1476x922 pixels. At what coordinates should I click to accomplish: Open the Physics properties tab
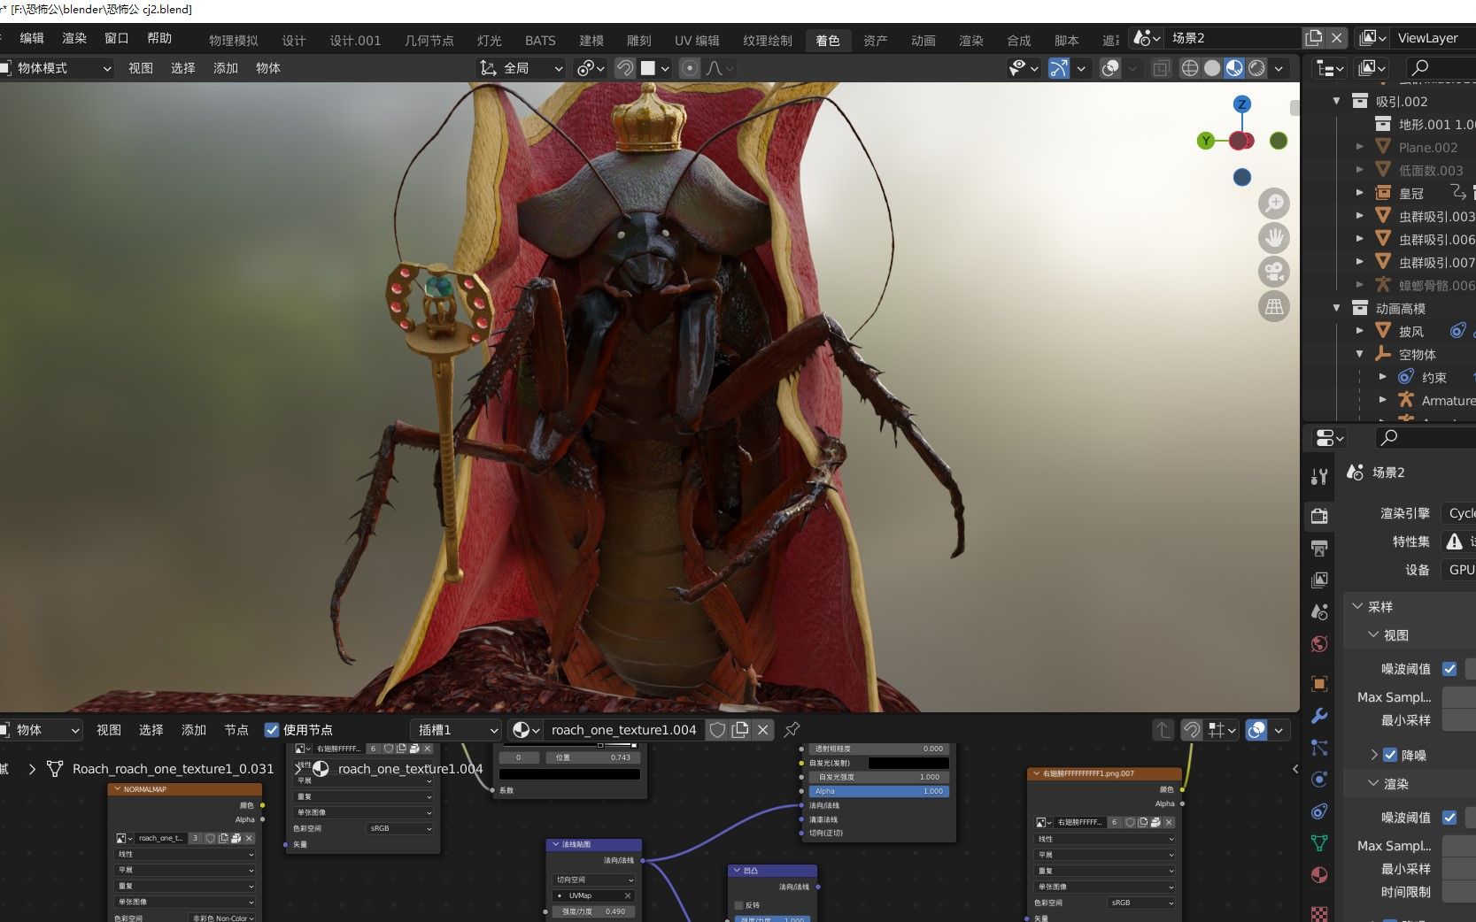point(1319,780)
